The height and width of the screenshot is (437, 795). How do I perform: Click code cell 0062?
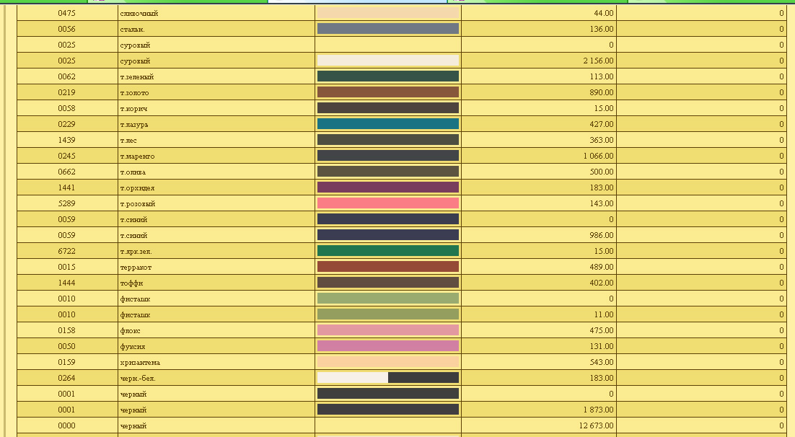point(66,76)
